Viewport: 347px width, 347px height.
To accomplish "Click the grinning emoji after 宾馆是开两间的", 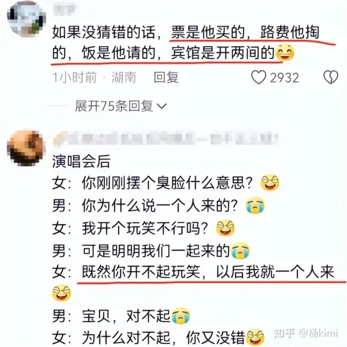I will (x=285, y=53).
